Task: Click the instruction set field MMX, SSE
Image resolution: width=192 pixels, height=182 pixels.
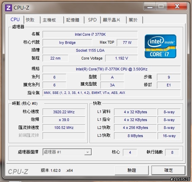Action: (112, 93)
